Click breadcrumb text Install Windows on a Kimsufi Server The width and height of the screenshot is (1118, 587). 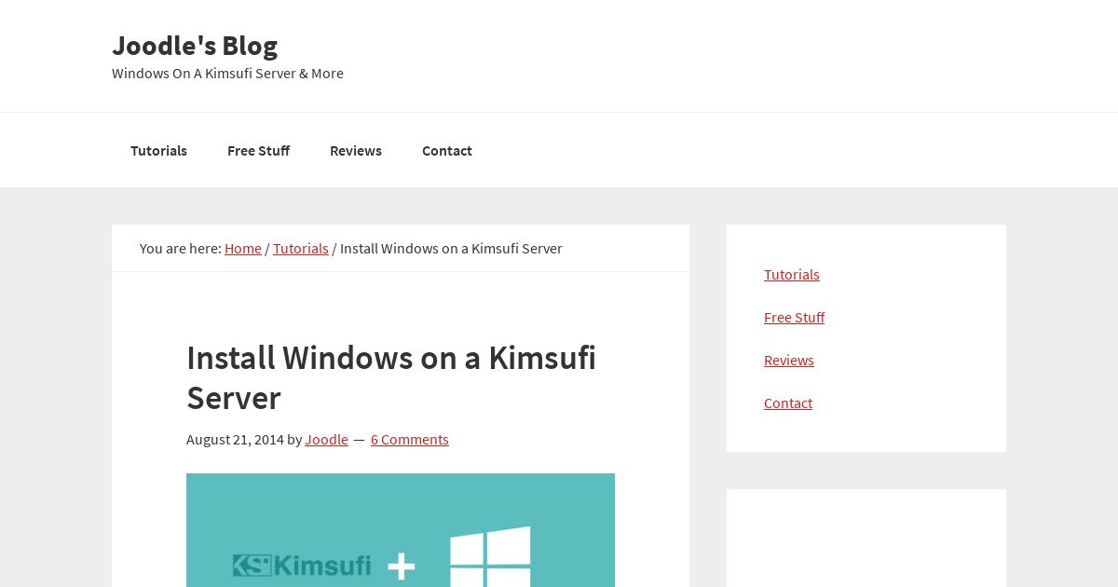(x=451, y=248)
